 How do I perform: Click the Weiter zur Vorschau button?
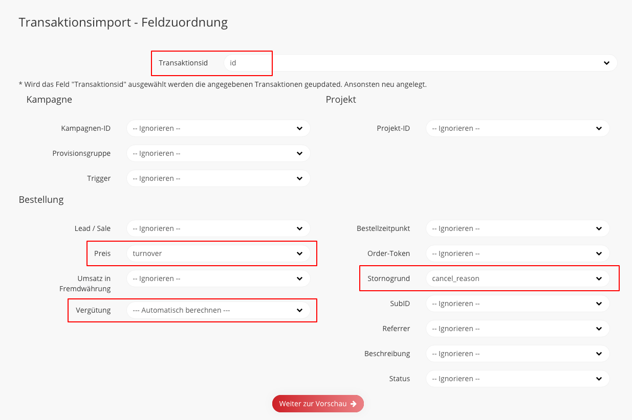(x=317, y=404)
